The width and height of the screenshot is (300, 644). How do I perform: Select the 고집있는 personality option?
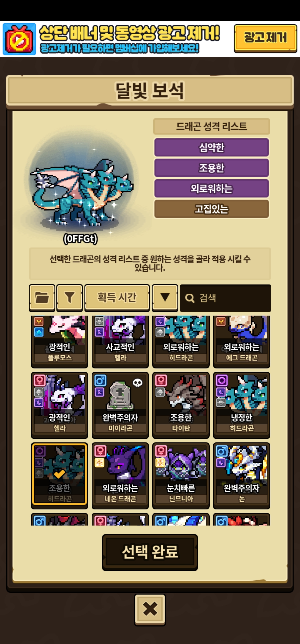212,209
